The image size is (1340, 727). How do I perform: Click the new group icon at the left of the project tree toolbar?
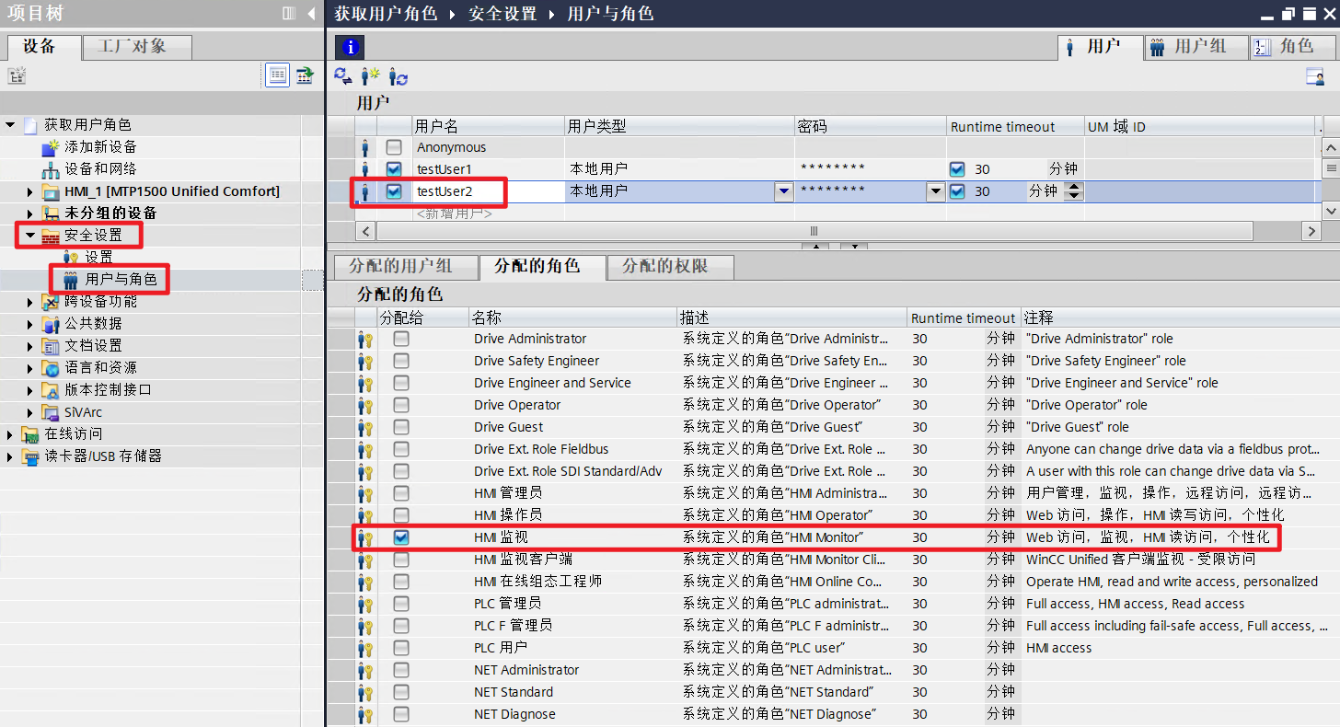click(x=16, y=75)
